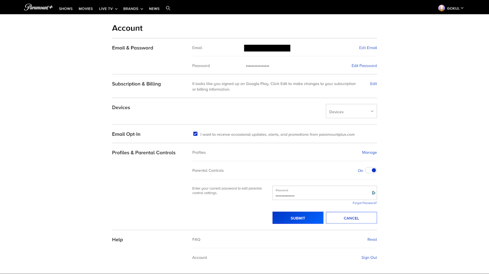
Task: Go to MOVIES in navigation
Action: point(86,9)
